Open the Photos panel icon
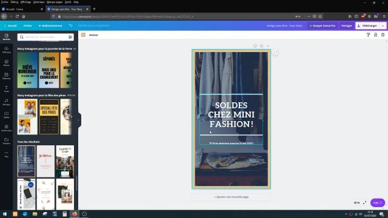Image resolution: width=388 pixels, height=218 pixels. [7, 63]
